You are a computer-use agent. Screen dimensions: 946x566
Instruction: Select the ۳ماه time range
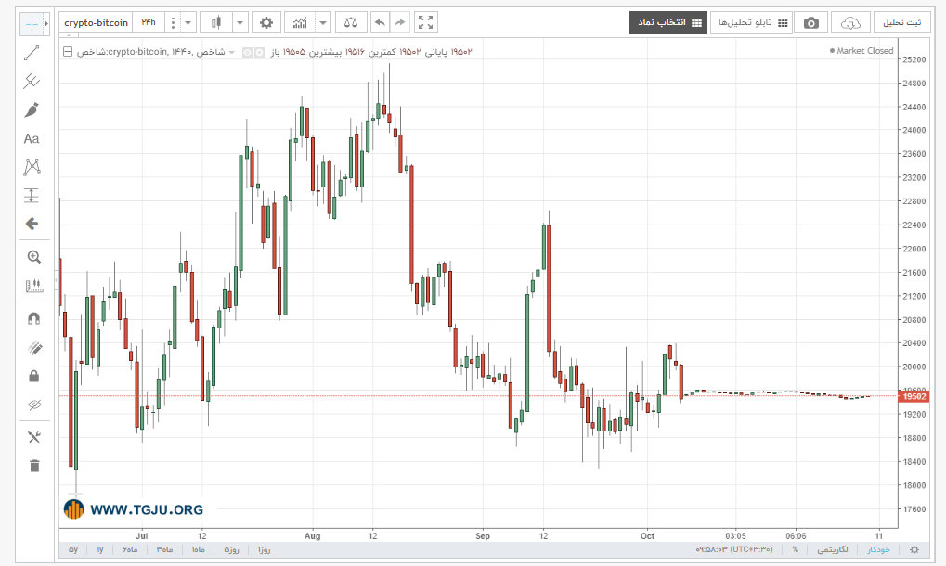pos(164,549)
